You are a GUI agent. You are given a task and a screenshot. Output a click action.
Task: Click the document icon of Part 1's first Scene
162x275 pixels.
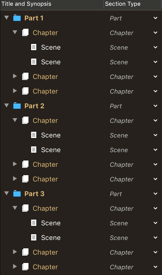34,47
